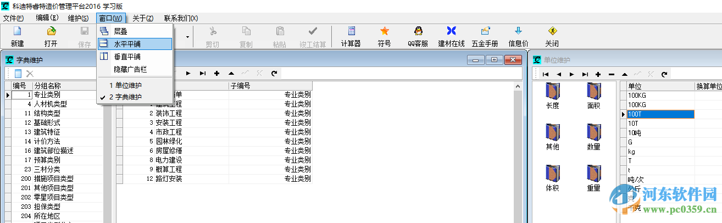Click the edit triangle icon in 字典维护
Screen dimensions: 722x223
coord(231,73)
